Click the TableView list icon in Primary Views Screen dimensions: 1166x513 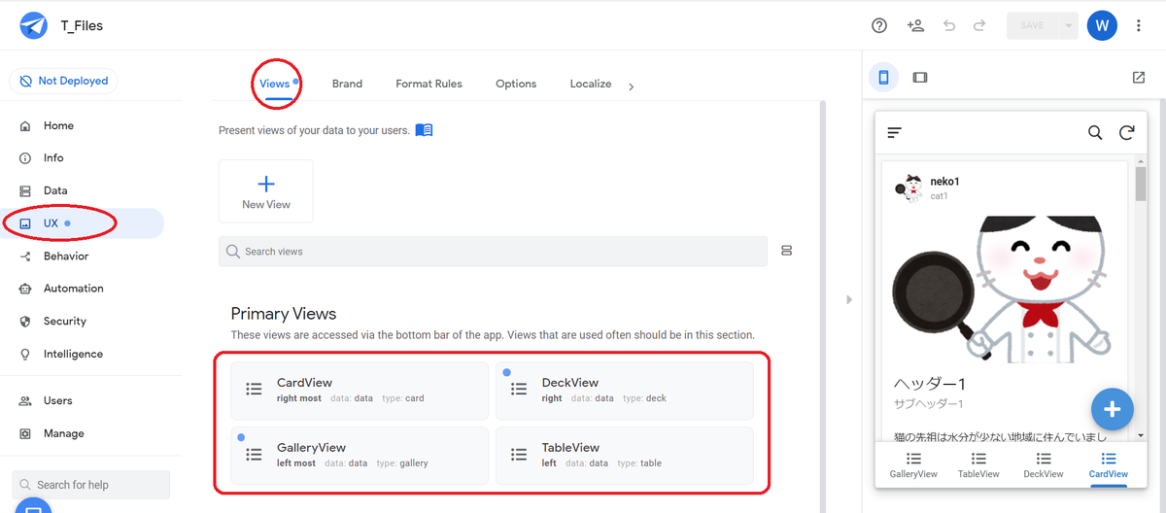pyautogui.click(x=519, y=454)
